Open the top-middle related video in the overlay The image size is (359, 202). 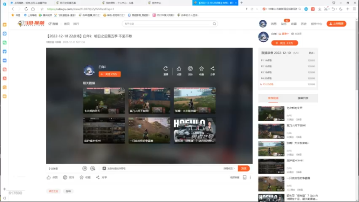tap(149, 101)
